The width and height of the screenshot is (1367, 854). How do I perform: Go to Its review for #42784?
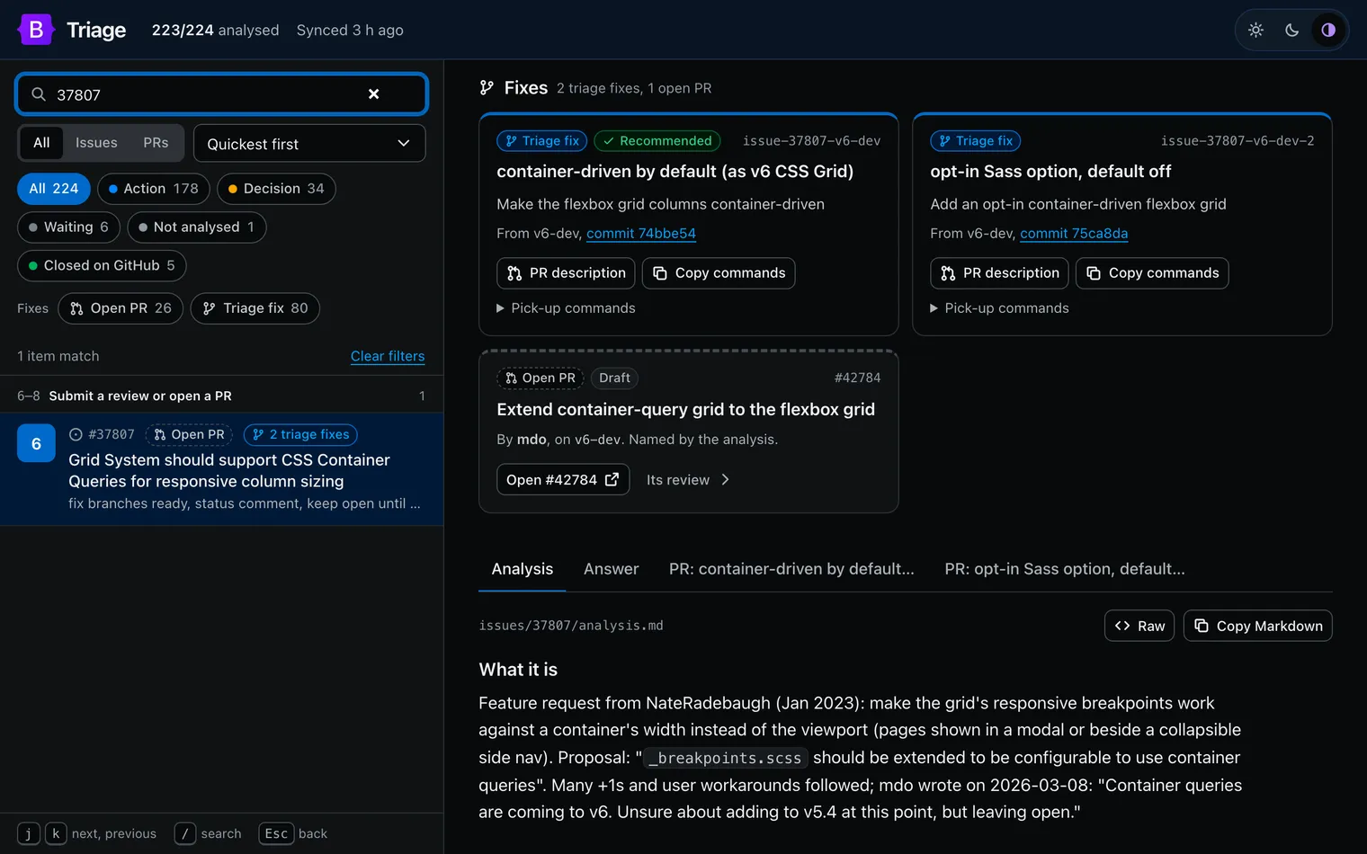[x=688, y=480]
